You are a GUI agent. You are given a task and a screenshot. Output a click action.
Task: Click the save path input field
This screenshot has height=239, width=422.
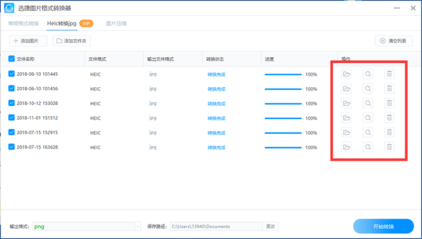pyautogui.click(x=216, y=226)
